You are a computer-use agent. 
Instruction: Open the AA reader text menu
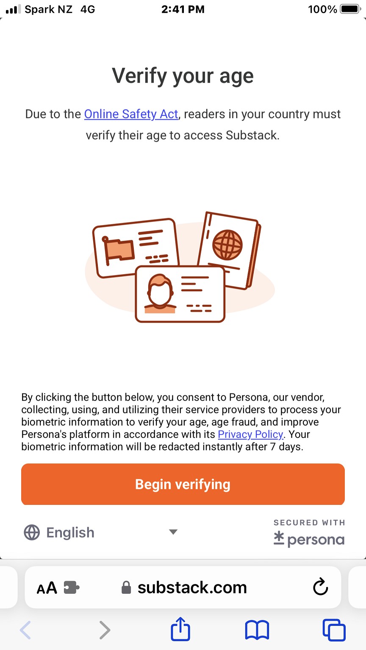point(47,588)
